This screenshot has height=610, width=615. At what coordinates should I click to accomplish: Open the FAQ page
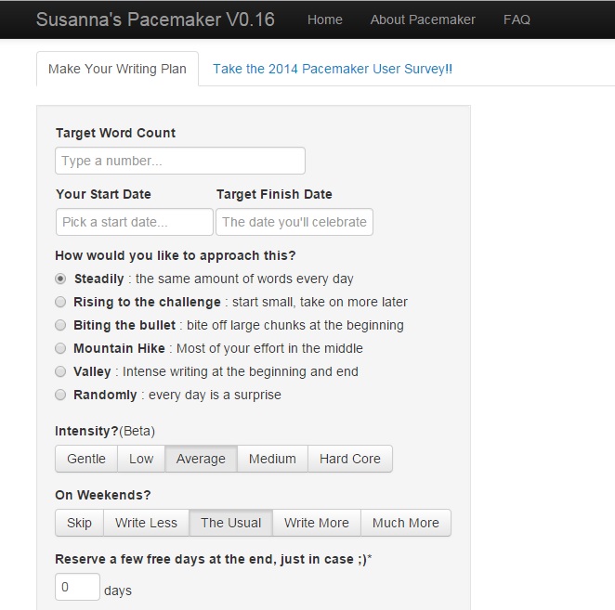[517, 19]
